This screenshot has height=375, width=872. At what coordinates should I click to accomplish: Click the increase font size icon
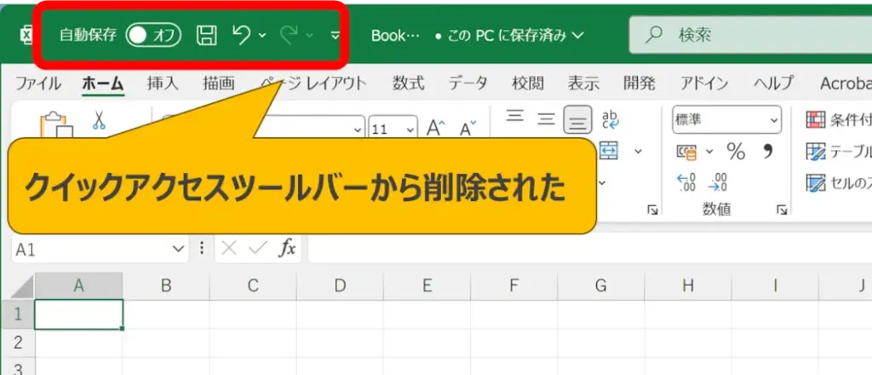[436, 128]
